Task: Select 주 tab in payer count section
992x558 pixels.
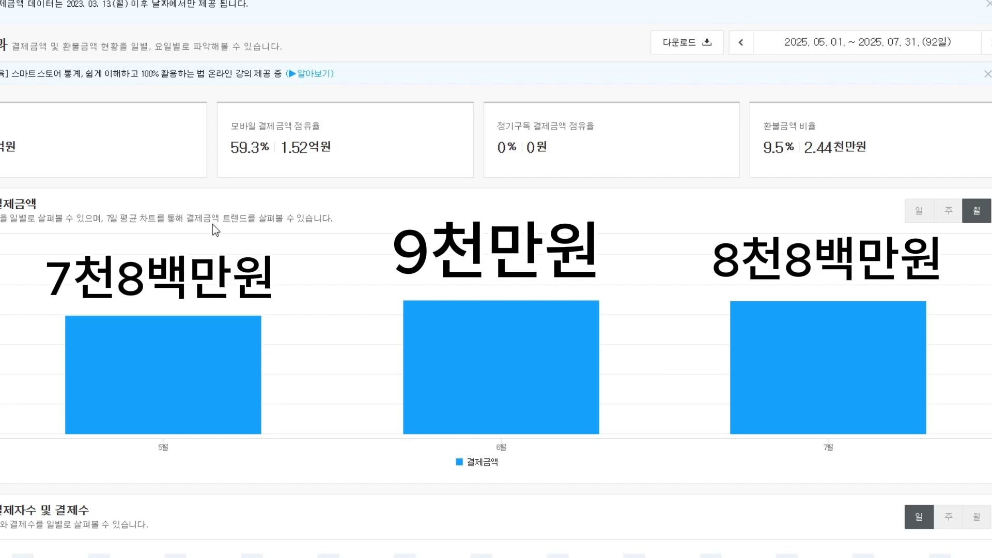Action: (948, 517)
